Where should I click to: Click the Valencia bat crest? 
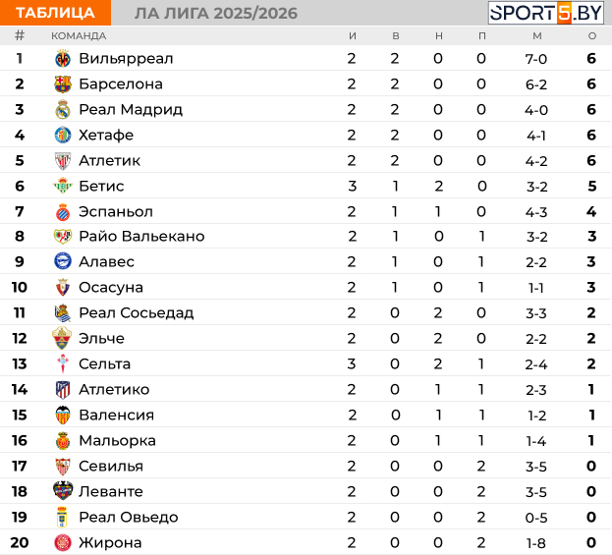[x=63, y=415]
